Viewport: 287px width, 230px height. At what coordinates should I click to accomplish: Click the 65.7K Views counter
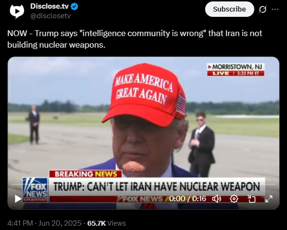click(x=106, y=223)
